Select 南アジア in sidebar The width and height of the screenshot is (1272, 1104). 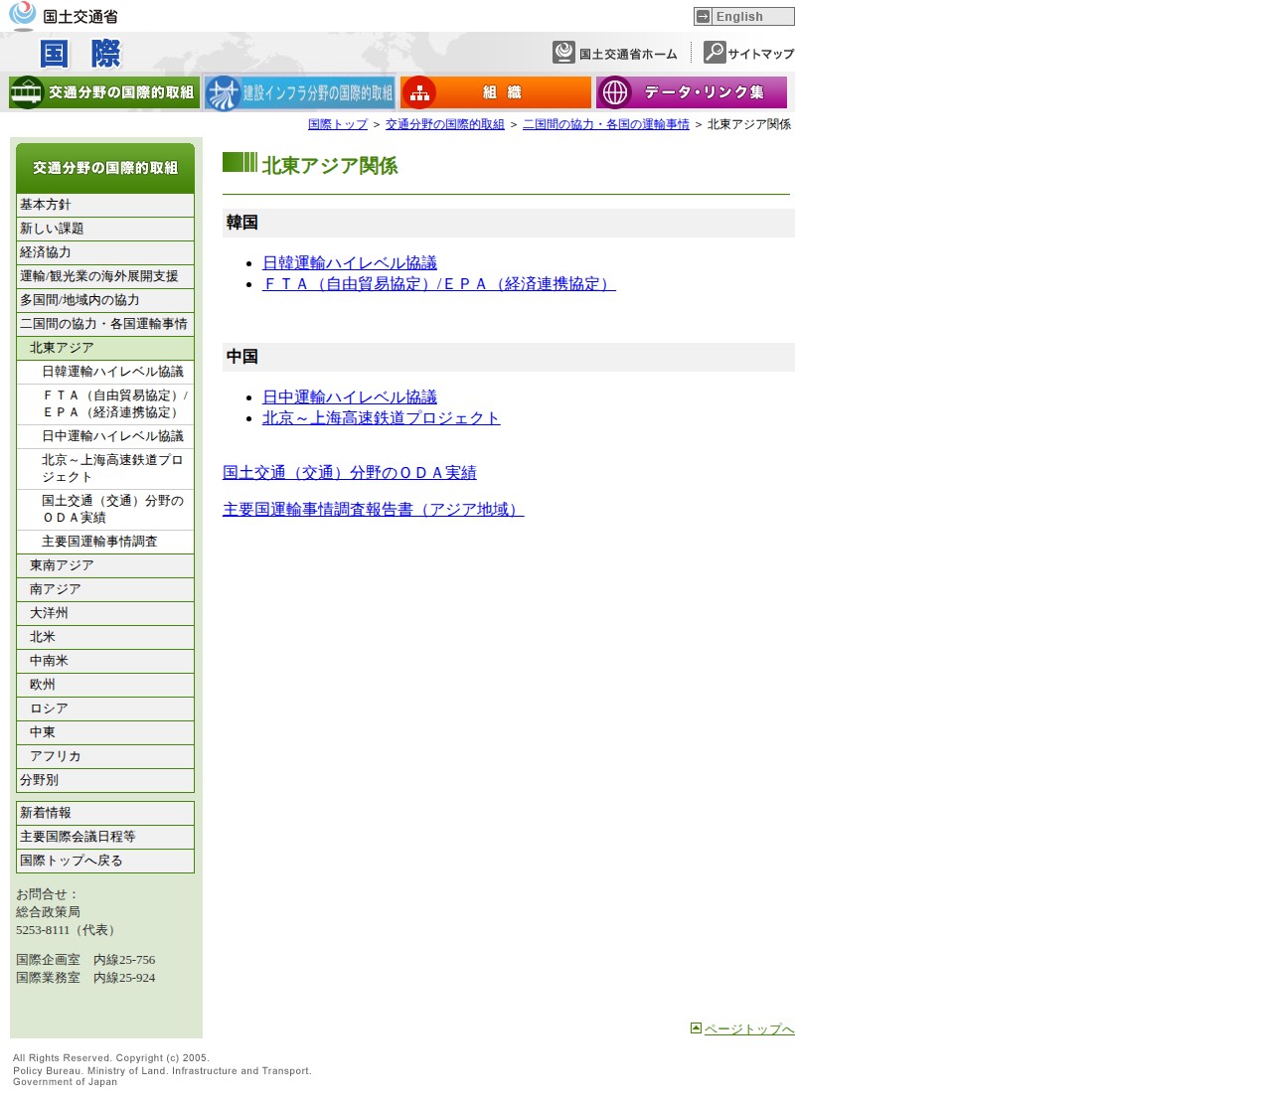(105, 589)
